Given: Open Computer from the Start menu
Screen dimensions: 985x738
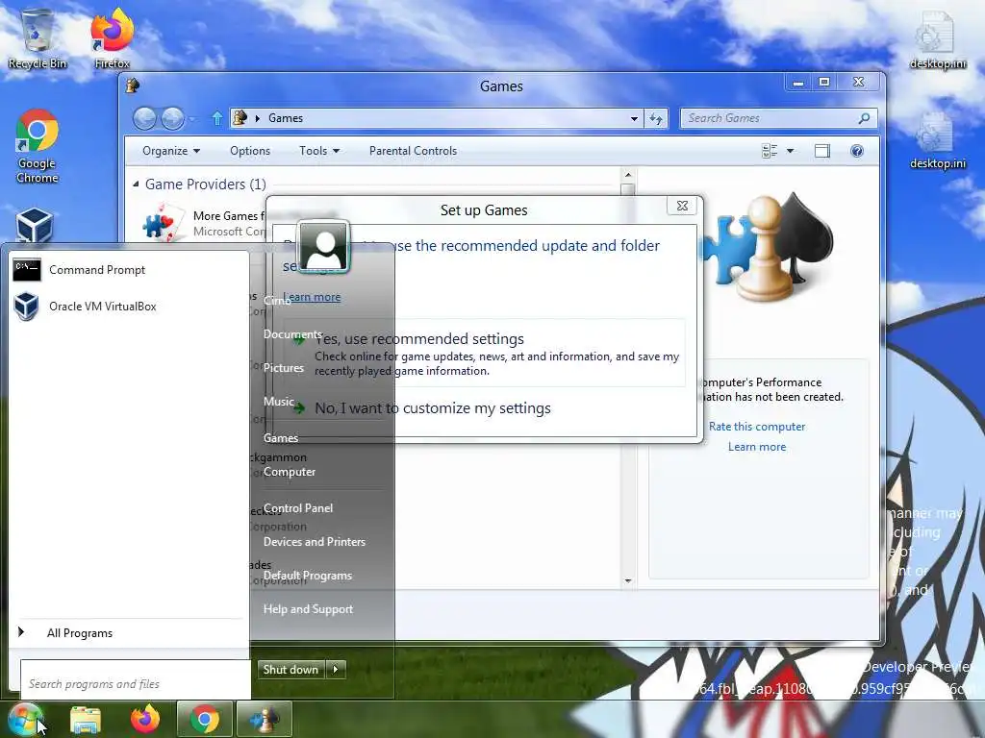Looking at the screenshot, I should click(289, 472).
